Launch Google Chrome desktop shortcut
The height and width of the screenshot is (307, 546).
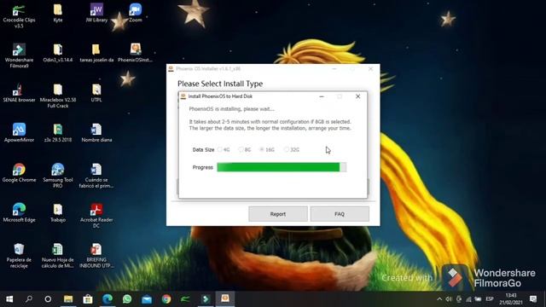click(19, 173)
